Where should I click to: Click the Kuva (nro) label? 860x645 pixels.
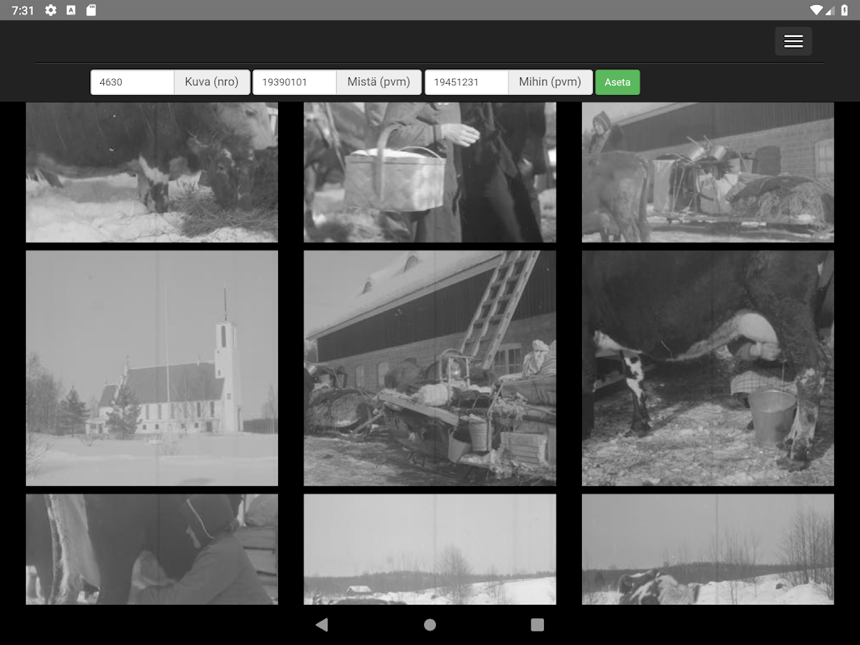tap(212, 82)
